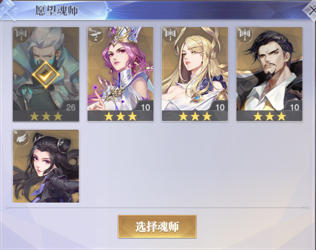Click the three-star rating under the pink-haired woman
The height and width of the screenshot is (250, 316).
coord(120,116)
